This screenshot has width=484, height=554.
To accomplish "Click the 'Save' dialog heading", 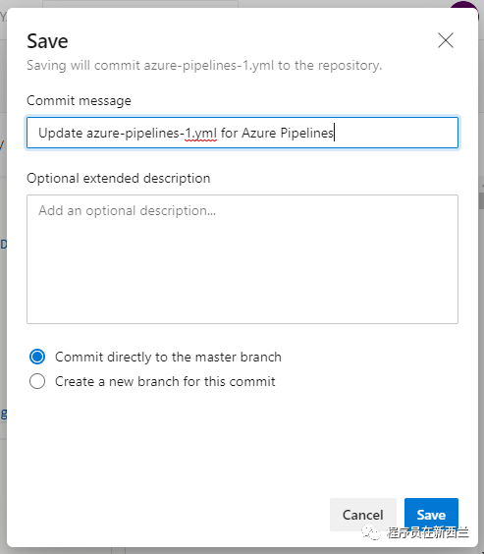I will pos(47,41).
